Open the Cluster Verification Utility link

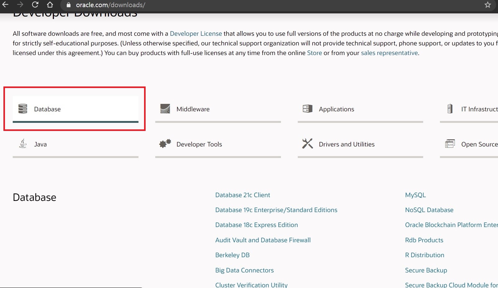click(x=251, y=285)
